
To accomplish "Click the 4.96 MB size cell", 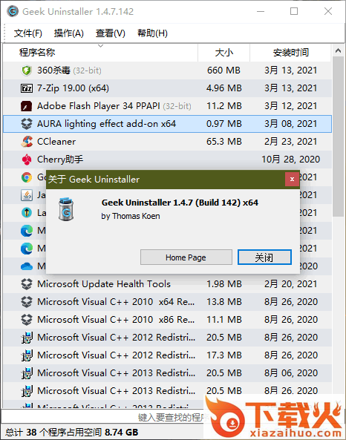I will pos(223,88).
